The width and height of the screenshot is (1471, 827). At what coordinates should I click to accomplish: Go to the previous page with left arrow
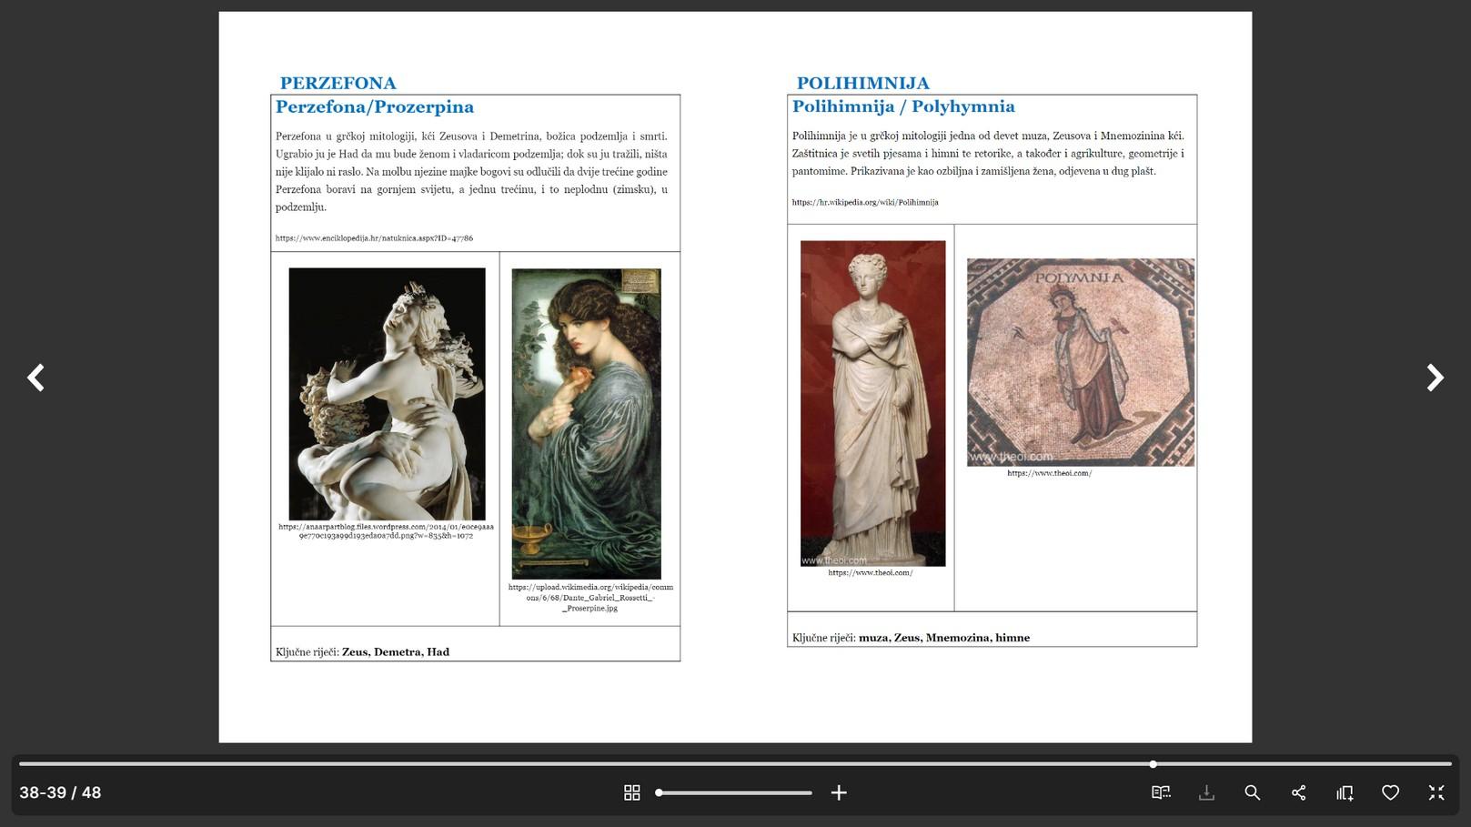click(x=35, y=378)
